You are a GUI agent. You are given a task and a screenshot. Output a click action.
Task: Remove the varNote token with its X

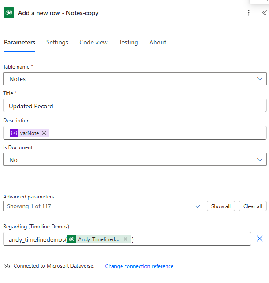pos(44,133)
